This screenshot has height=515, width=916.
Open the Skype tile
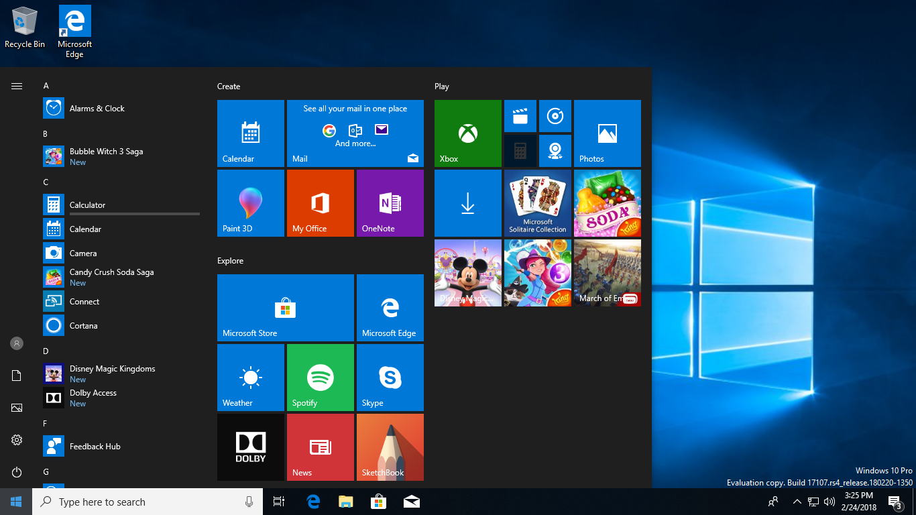point(390,378)
